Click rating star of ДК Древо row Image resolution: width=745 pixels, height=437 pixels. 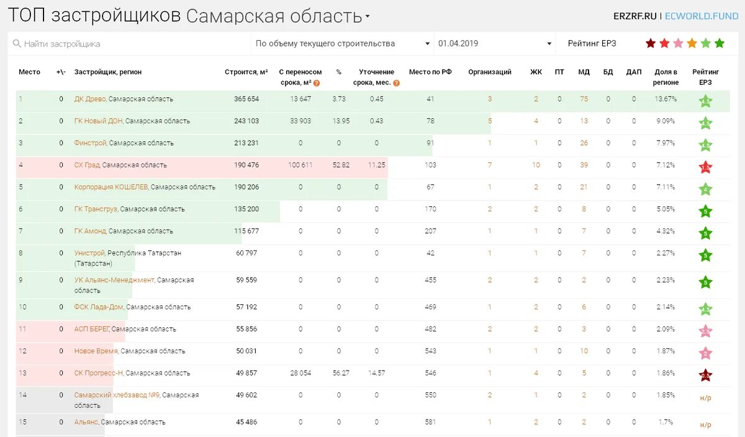point(705,101)
